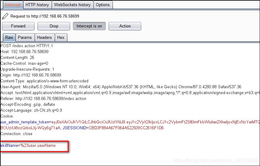Image resolution: width=260 pixels, height=166 pixels.
Task: Click the Accept-Encoding: gzip, deflate header
Action: pyautogui.click(x=28, y=105)
